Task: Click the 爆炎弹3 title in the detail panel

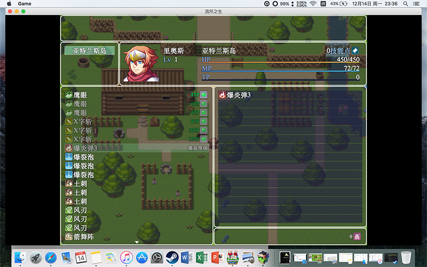Action: coord(239,95)
